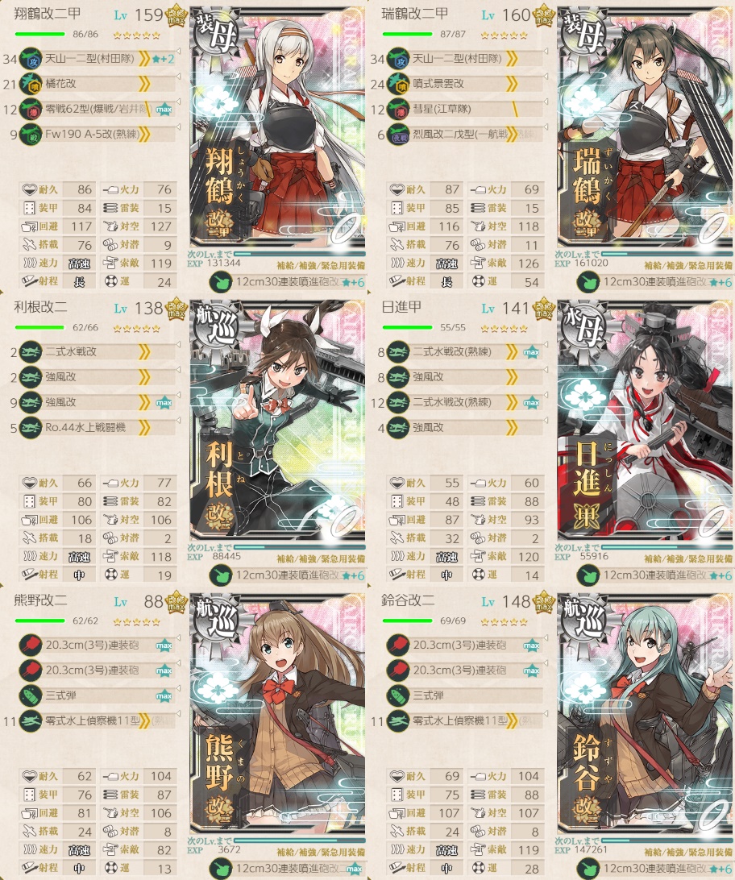
Task: Click the jet icon beside 橘花改
Action: point(31,84)
